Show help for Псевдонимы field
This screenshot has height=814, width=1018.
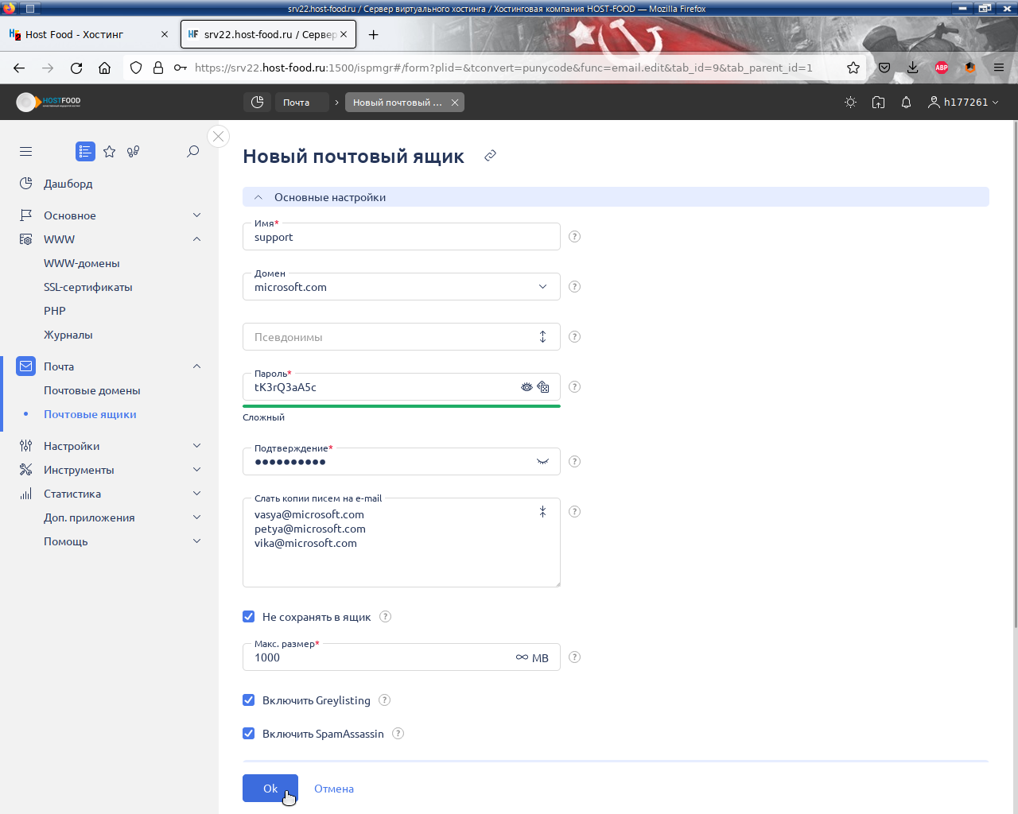(x=575, y=337)
